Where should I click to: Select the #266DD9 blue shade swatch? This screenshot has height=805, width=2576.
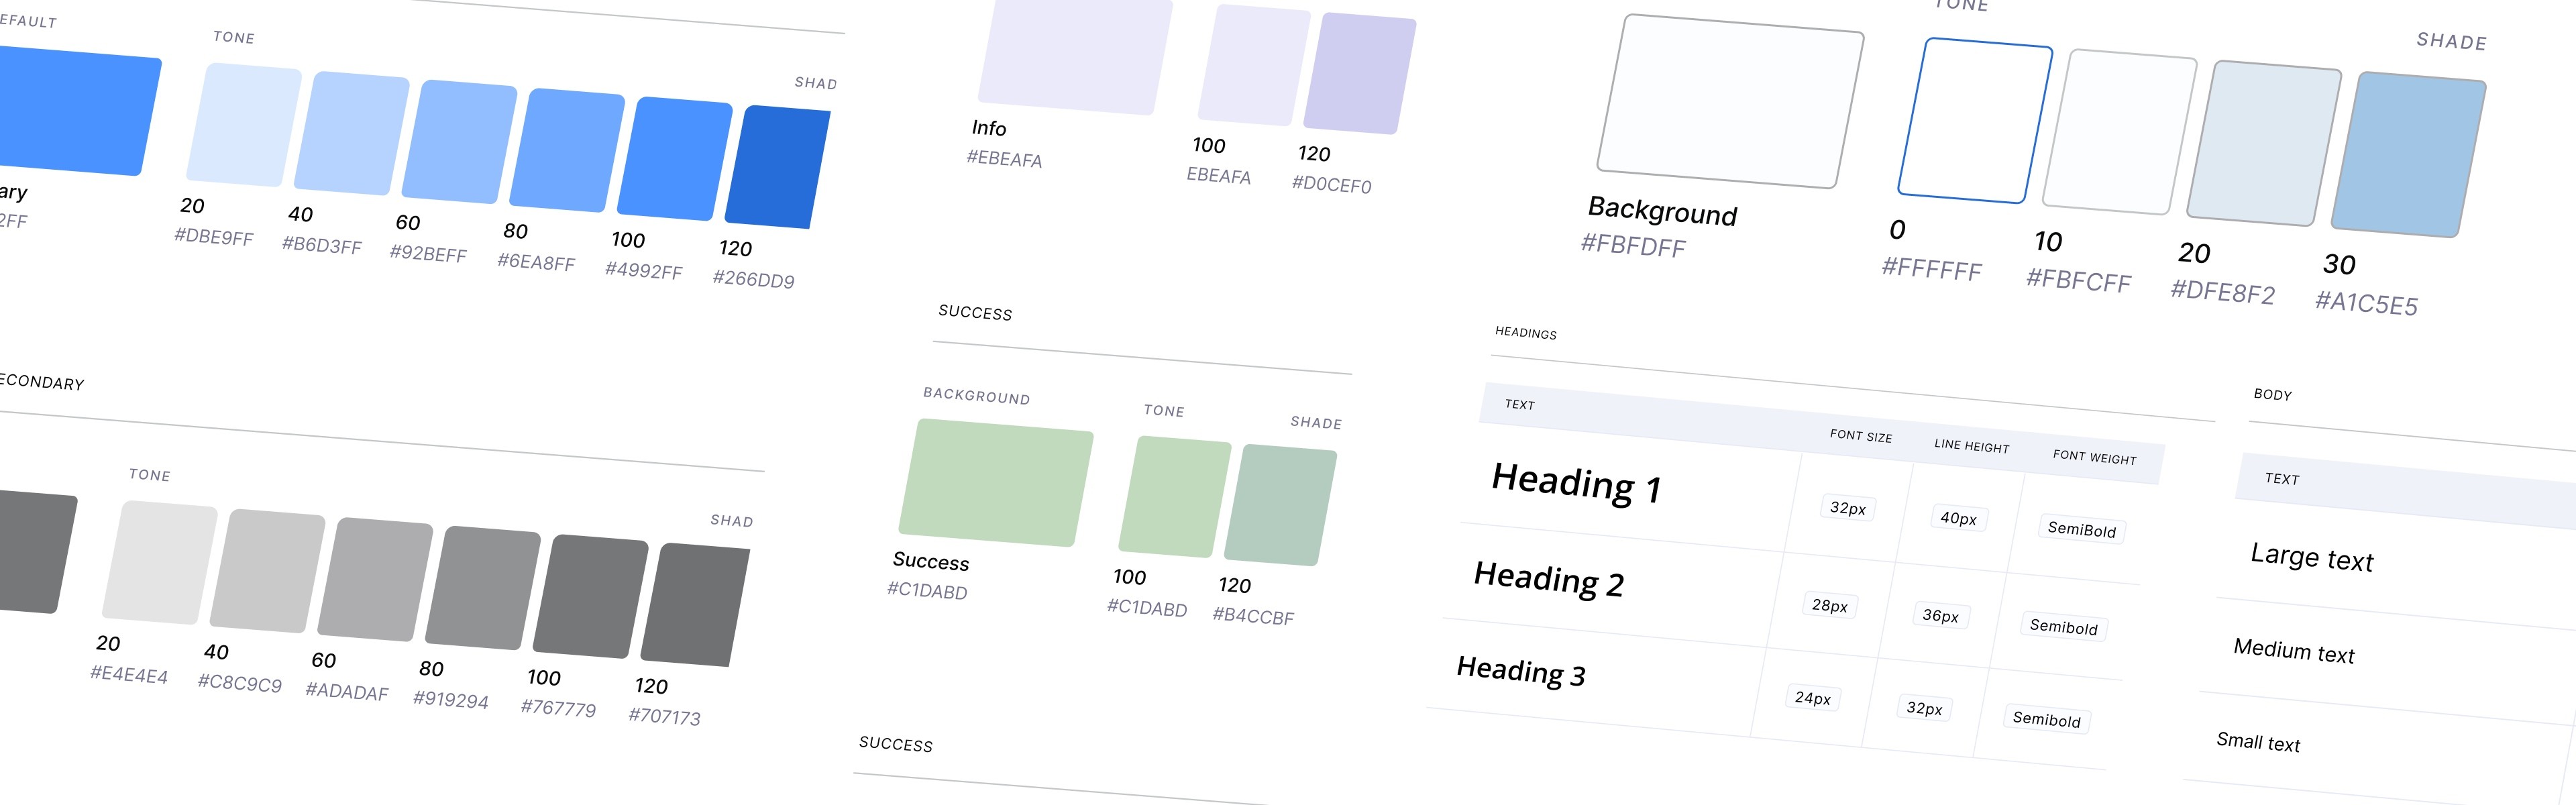click(777, 167)
